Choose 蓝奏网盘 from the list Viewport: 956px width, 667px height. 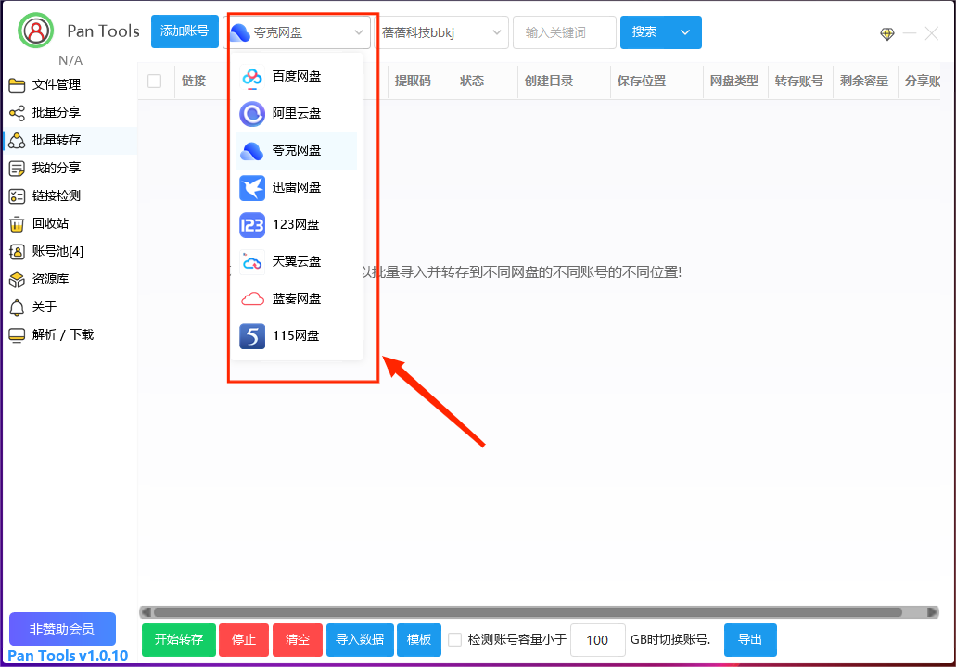click(x=297, y=298)
